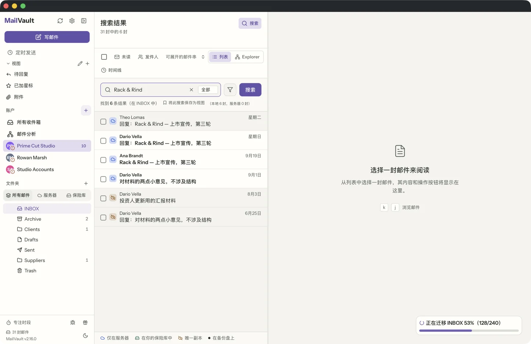Open the 可展开的邮件串 dropdown
531x344 pixels.
click(x=185, y=57)
